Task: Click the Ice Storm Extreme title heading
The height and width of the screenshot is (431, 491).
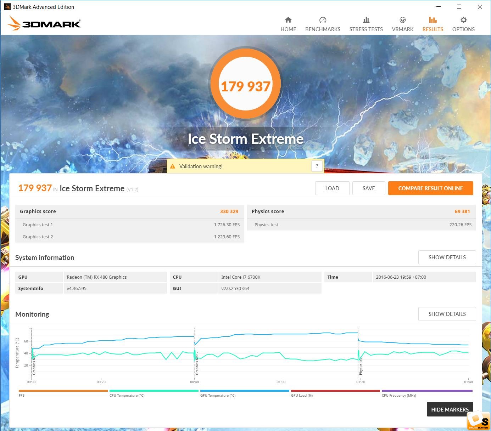Action: coord(245,139)
